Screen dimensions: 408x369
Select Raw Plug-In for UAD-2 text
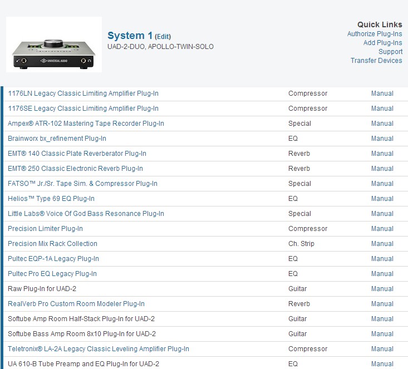pos(42,289)
